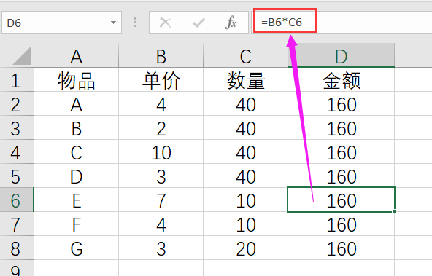Click quantity cell C8 with 20
Screen dimensions: 432x276
245,248
